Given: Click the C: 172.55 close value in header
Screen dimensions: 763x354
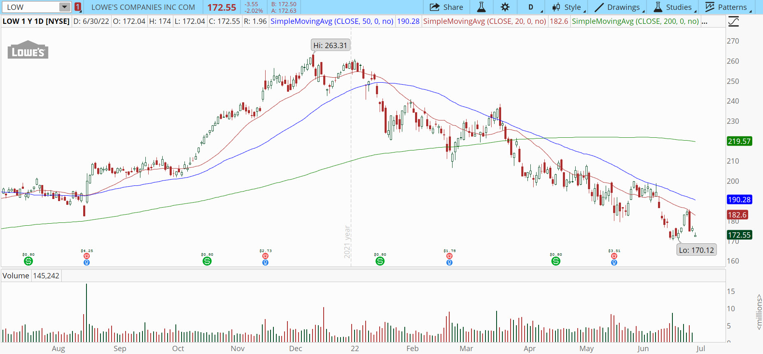Looking at the screenshot, I should [224, 21].
